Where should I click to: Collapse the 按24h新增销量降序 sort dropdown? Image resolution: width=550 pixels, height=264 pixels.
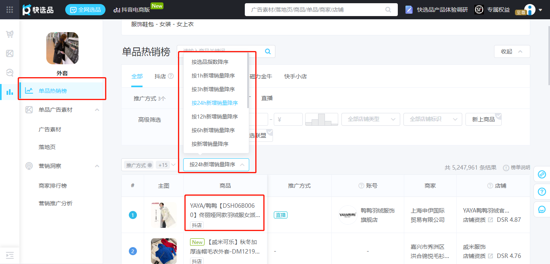pyautogui.click(x=216, y=165)
